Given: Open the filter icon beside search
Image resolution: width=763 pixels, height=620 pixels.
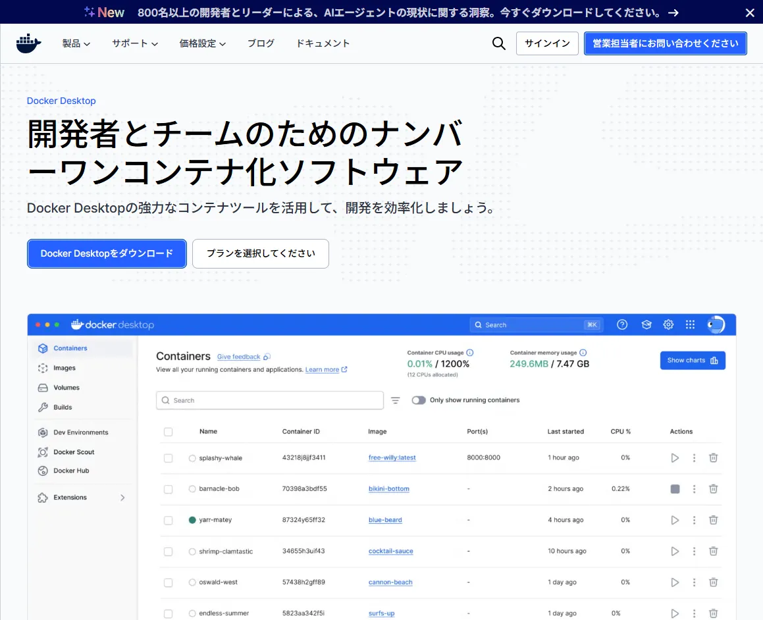Looking at the screenshot, I should tap(395, 400).
